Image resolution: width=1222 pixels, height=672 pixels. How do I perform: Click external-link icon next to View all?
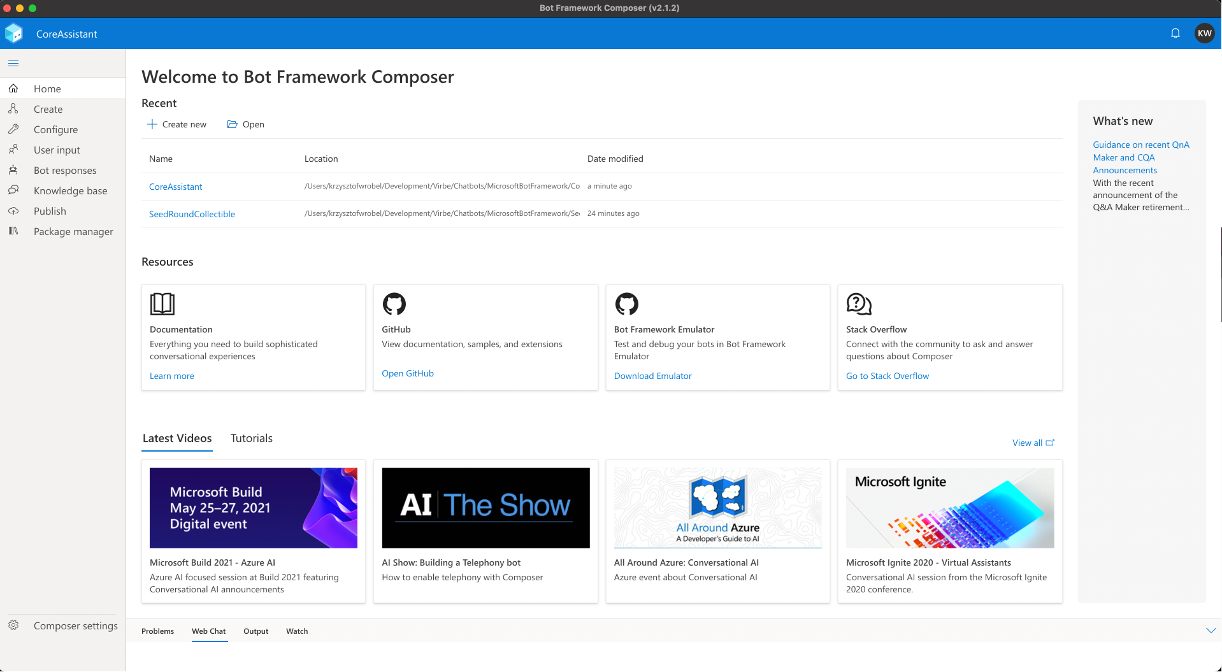pyautogui.click(x=1051, y=443)
